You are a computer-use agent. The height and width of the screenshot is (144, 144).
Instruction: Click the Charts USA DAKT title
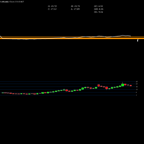[x=17, y=2]
